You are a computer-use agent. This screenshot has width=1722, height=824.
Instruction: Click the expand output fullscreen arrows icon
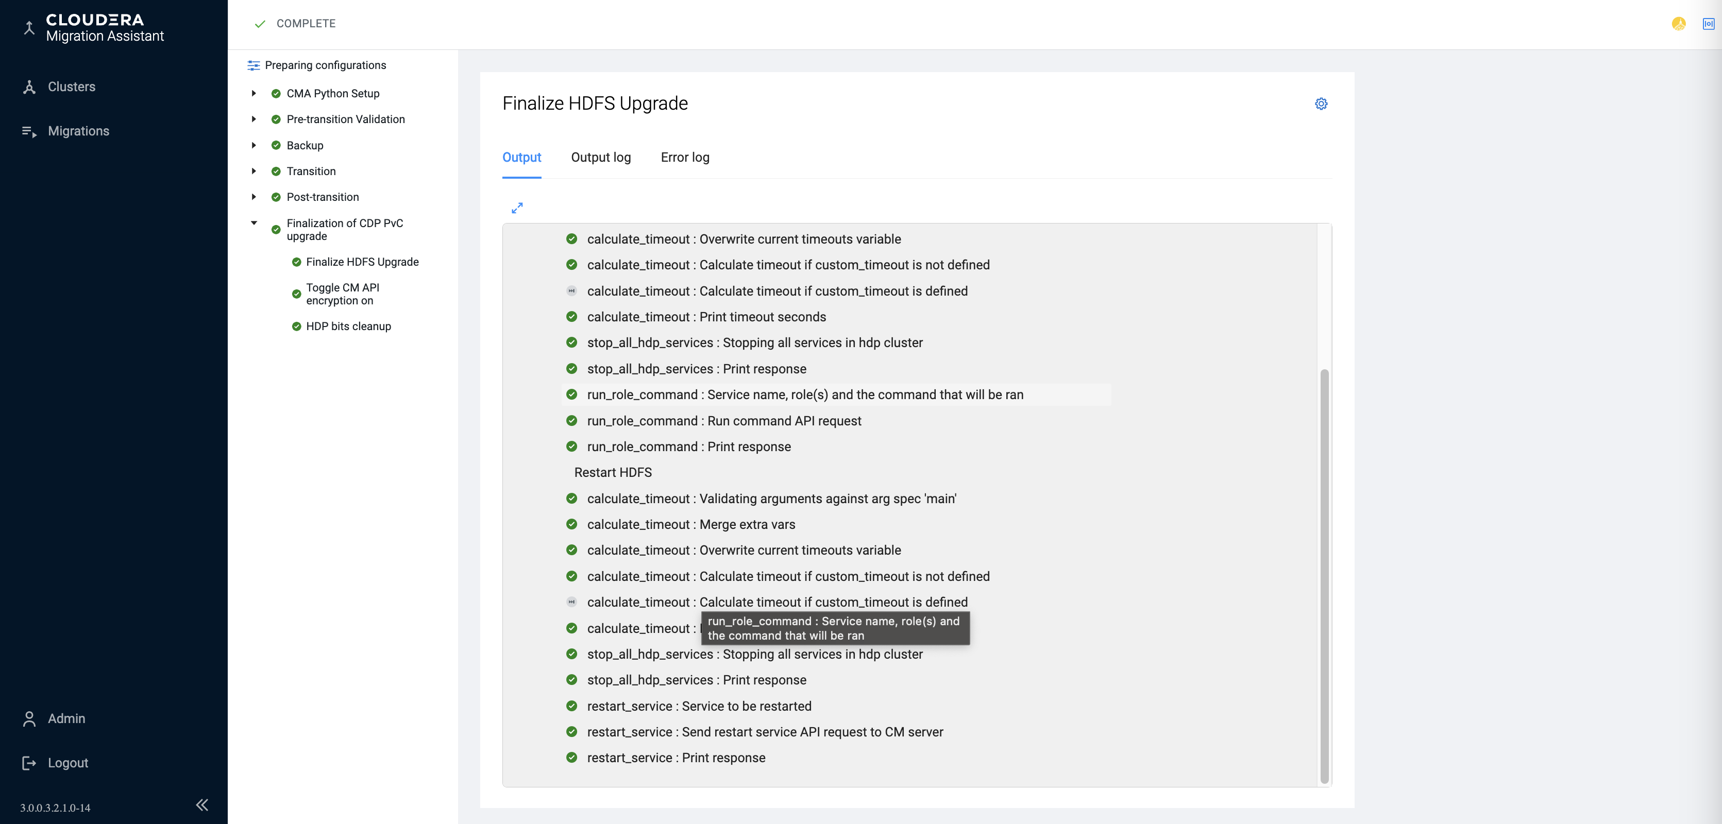pyautogui.click(x=517, y=208)
